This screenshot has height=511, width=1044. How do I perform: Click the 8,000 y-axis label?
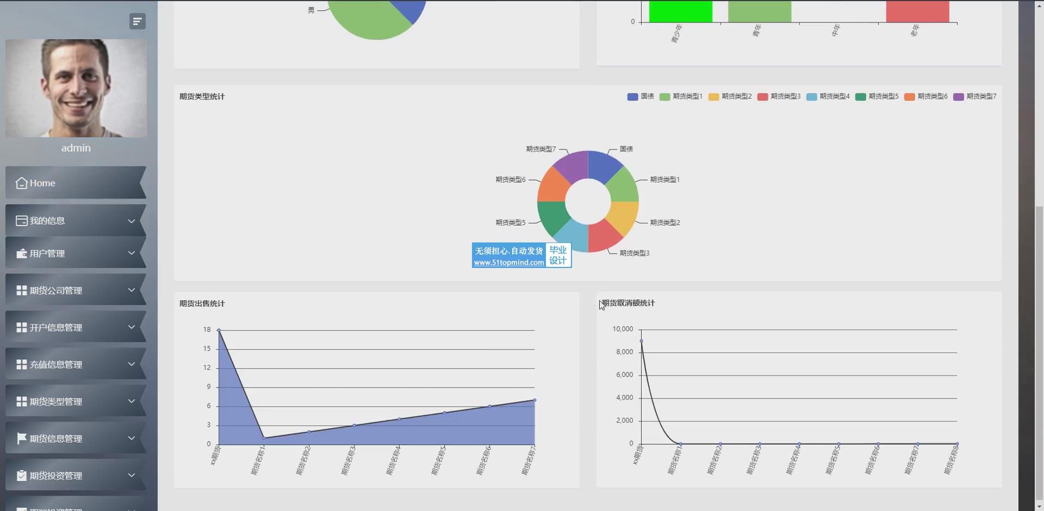pyautogui.click(x=625, y=352)
